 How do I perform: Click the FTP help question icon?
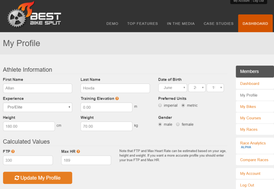[x=13, y=151]
